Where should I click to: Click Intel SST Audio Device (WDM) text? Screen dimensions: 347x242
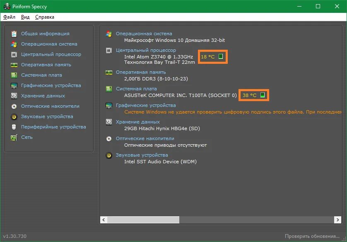160,162
